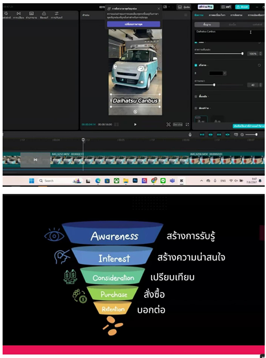
Task: Click the cyan Export button
Action: tap(242, 7)
